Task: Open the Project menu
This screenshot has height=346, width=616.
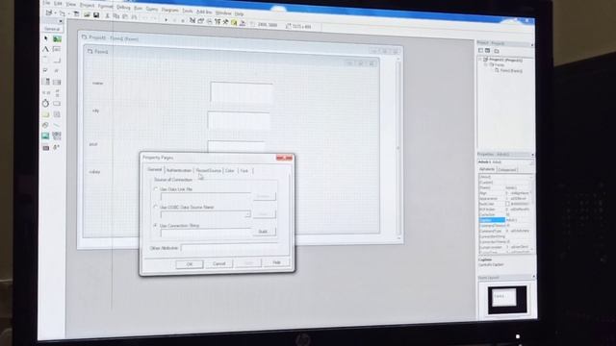Action: point(88,5)
